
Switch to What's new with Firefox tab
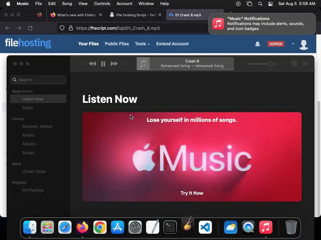coord(76,15)
